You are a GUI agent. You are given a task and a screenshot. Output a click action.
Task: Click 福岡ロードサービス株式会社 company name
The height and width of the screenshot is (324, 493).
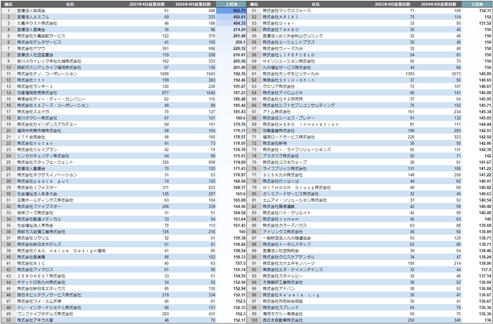point(289,137)
